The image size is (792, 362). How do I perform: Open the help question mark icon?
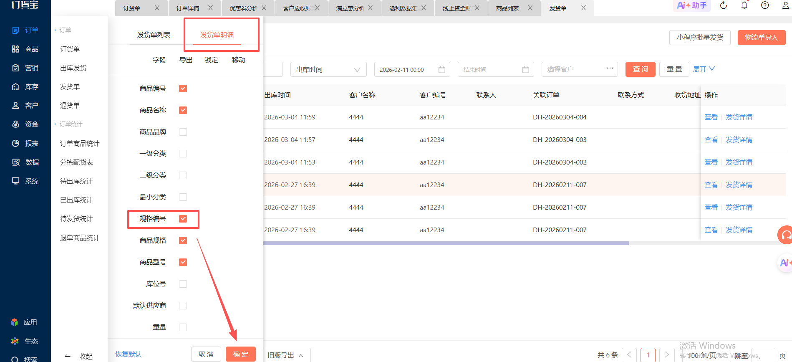[x=765, y=5]
